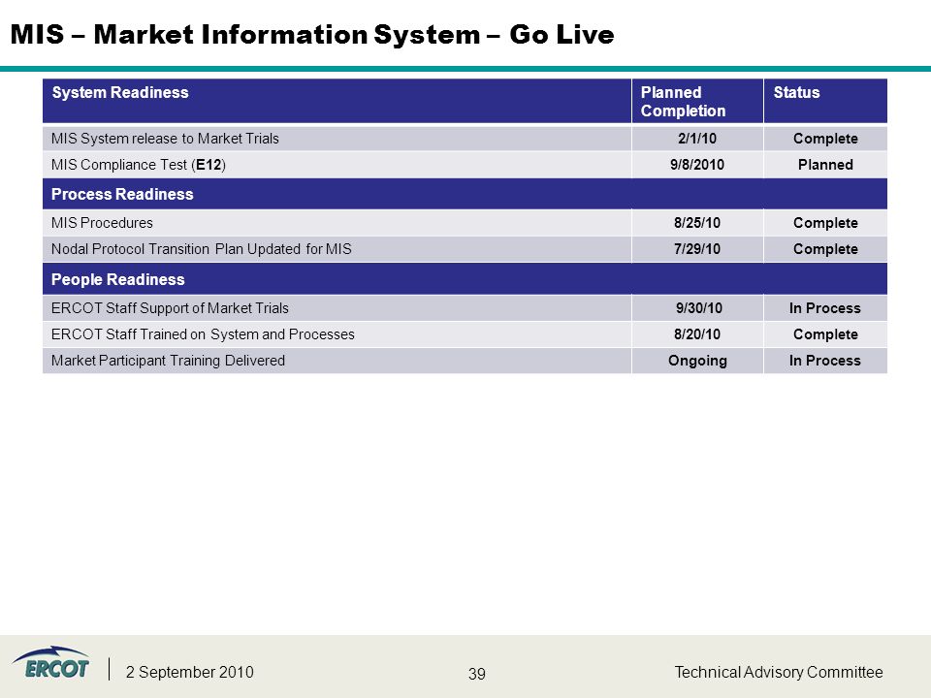
Task: Click the 'Planned' status cell
Action: click(x=825, y=165)
